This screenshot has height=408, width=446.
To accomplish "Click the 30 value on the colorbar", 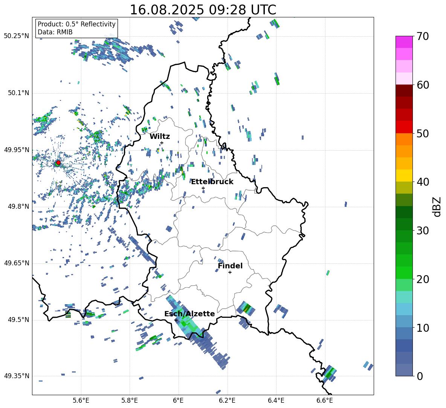I will [423, 231].
